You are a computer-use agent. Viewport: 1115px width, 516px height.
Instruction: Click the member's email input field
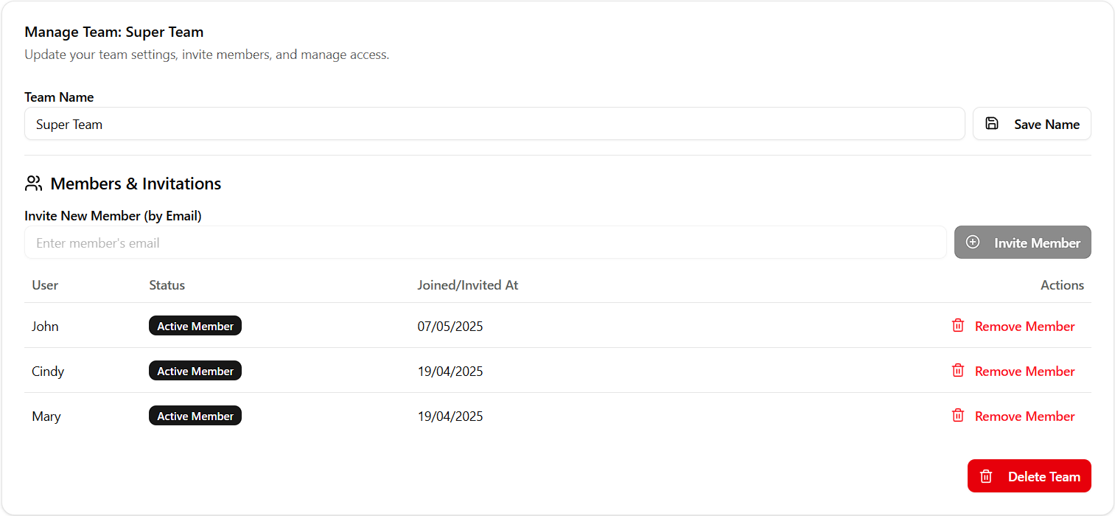[485, 243]
